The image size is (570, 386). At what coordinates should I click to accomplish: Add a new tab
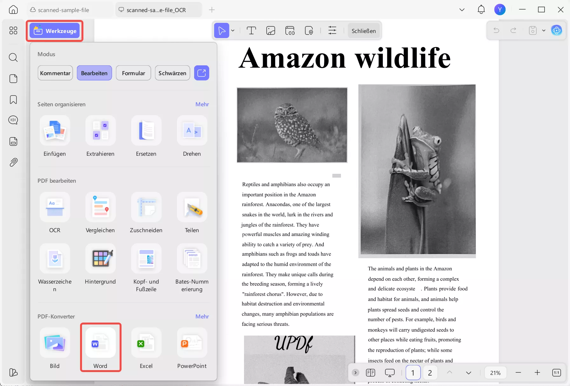[212, 10]
